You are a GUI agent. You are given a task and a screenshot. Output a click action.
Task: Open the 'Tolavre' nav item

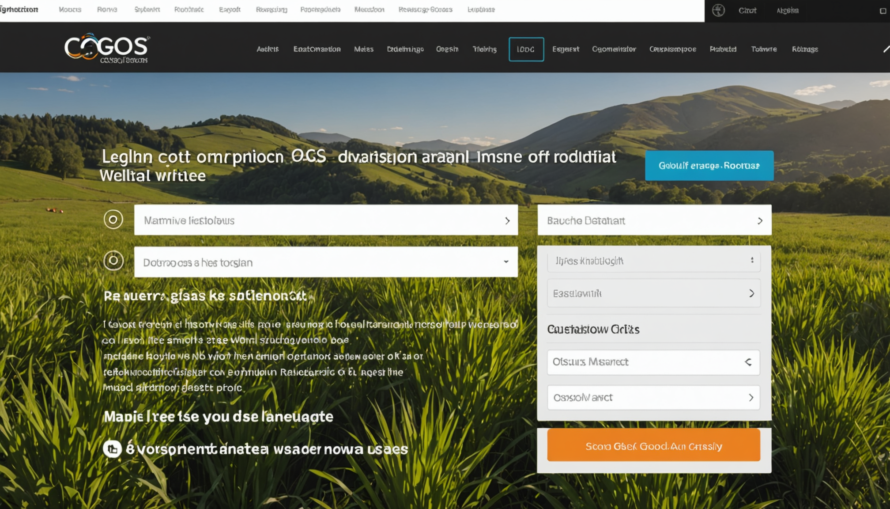point(764,49)
